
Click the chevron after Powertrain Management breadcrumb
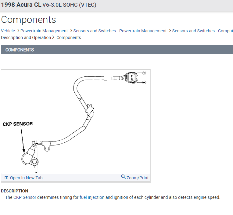point(71,30)
